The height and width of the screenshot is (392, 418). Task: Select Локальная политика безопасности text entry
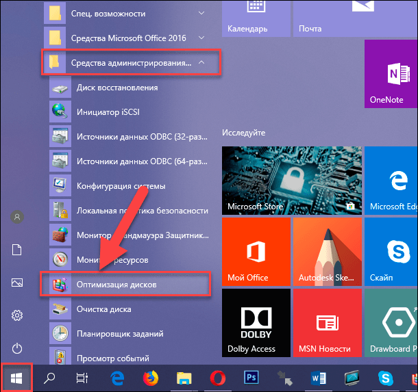pyautogui.click(x=143, y=211)
